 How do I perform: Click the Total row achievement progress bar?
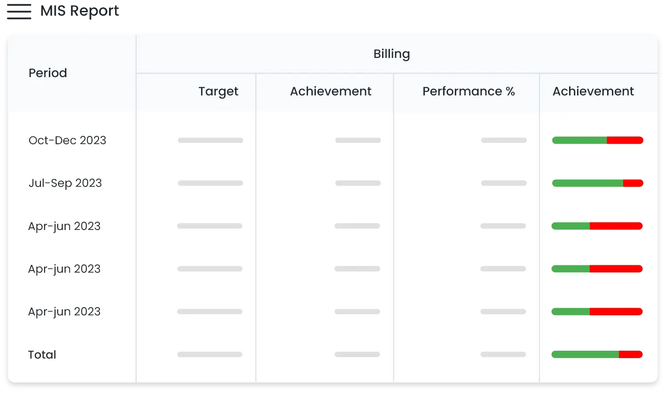tap(597, 355)
